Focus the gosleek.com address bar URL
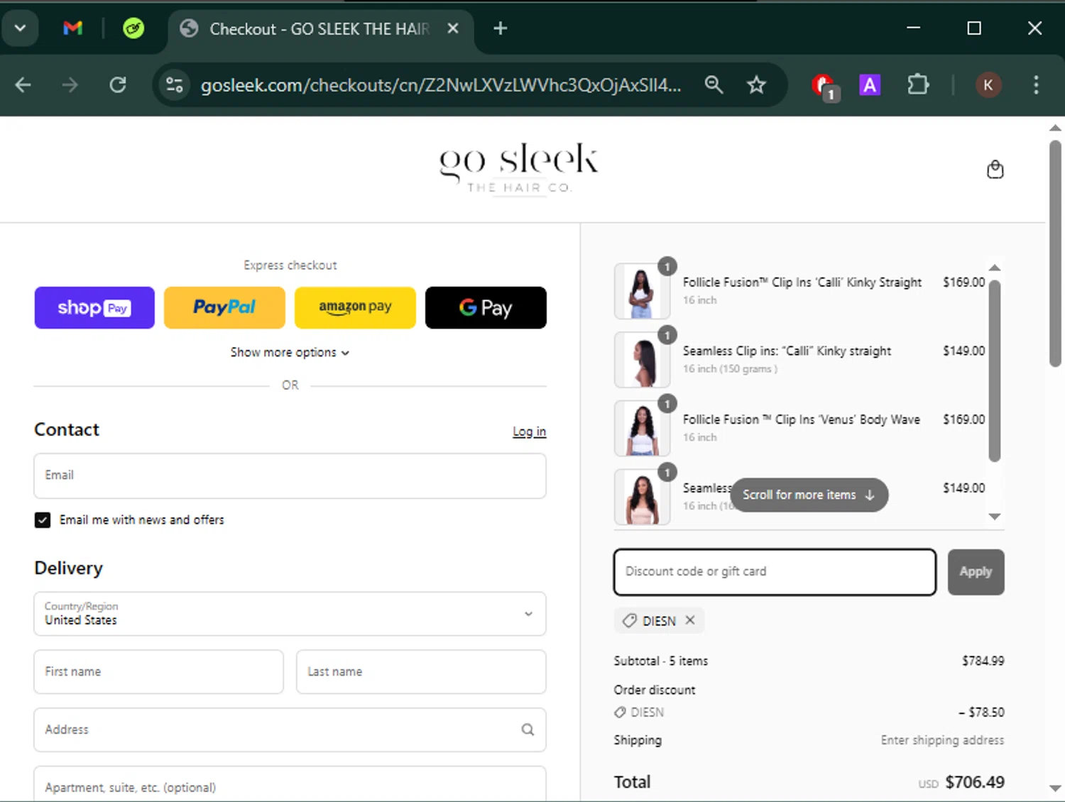This screenshot has width=1065, height=802. (441, 85)
